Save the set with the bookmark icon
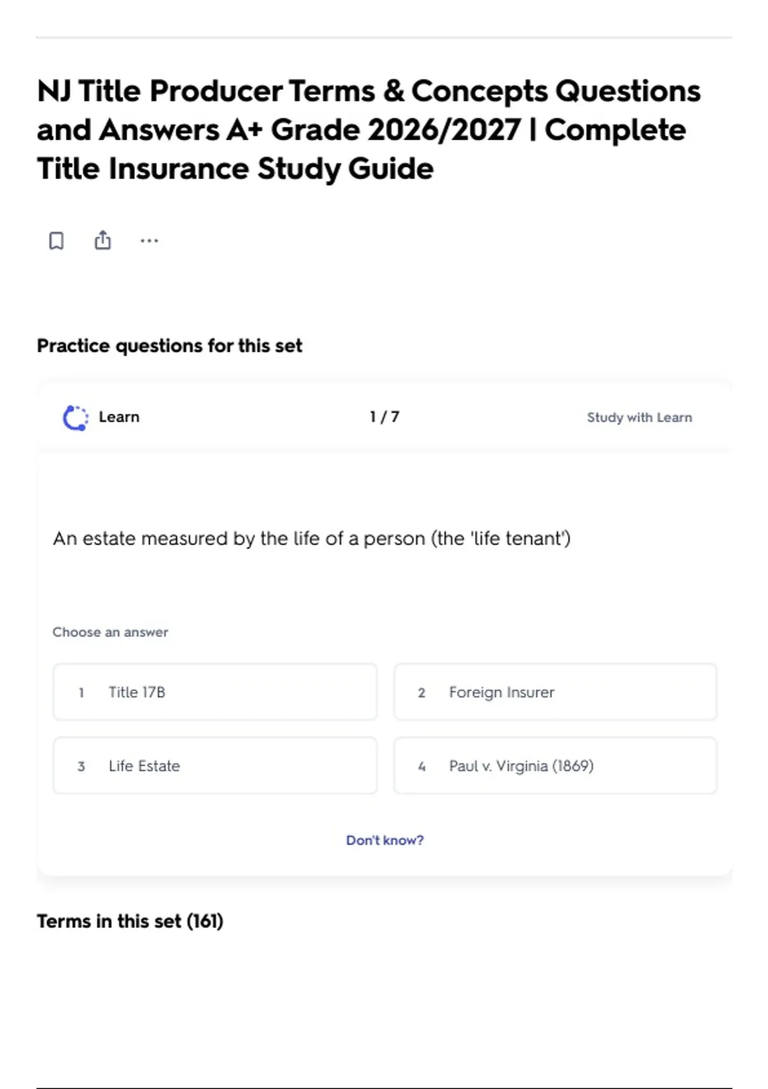The width and height of the screenshot is (768, 1089). [56, 241]
